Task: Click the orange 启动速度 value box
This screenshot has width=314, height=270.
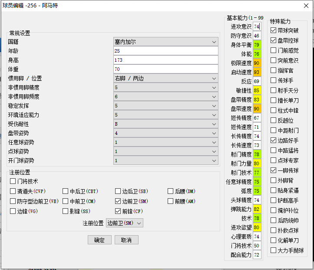Action: click(257, 72)
